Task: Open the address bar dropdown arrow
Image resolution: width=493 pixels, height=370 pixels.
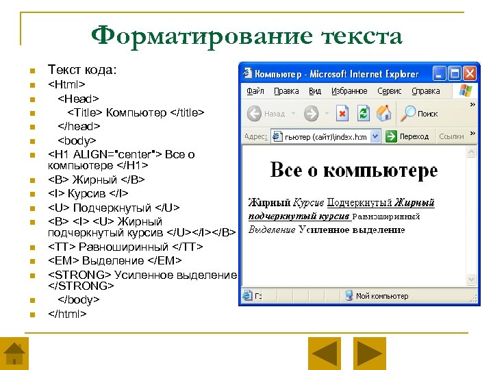Action: (x=375, y=136)
